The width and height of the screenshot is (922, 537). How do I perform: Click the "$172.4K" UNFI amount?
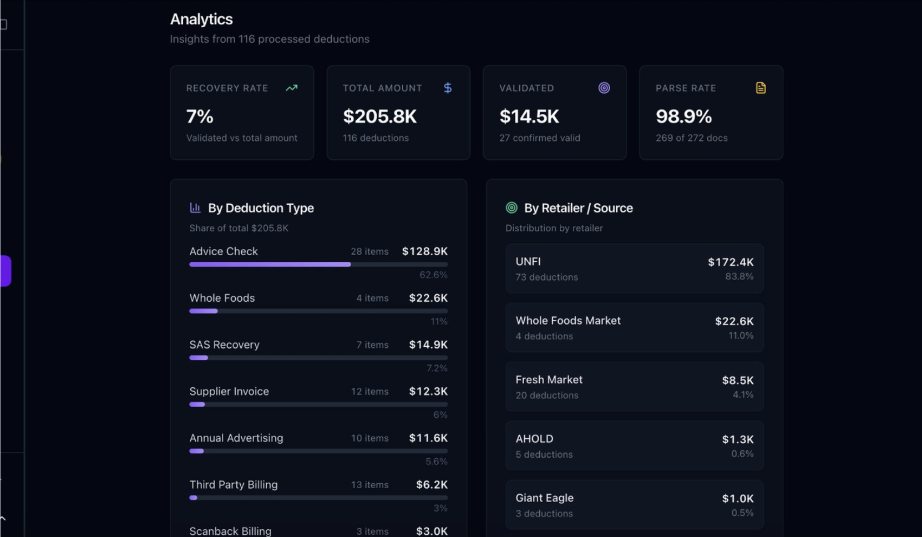731,262
